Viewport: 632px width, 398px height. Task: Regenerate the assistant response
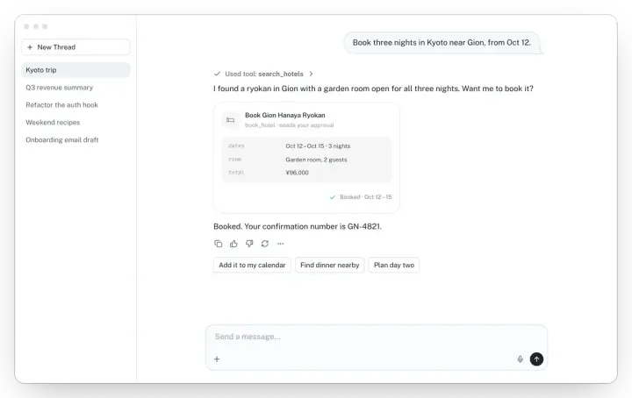265,244
